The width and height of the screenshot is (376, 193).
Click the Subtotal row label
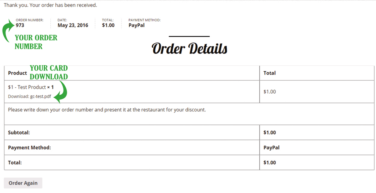point(19,132)
